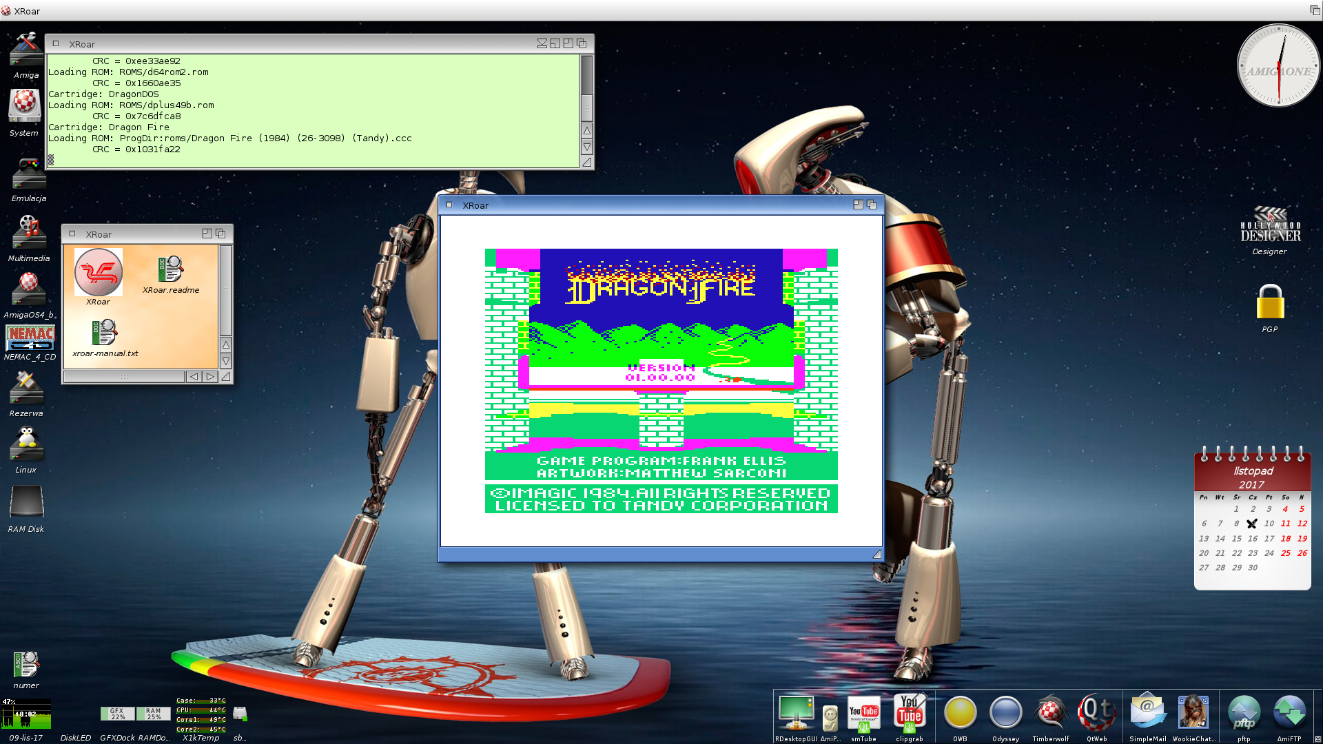The width and height of the screenshot is (1323, 744).
Task: Click the screen depth gadget in title bar
Action: tap(1315, 10)
